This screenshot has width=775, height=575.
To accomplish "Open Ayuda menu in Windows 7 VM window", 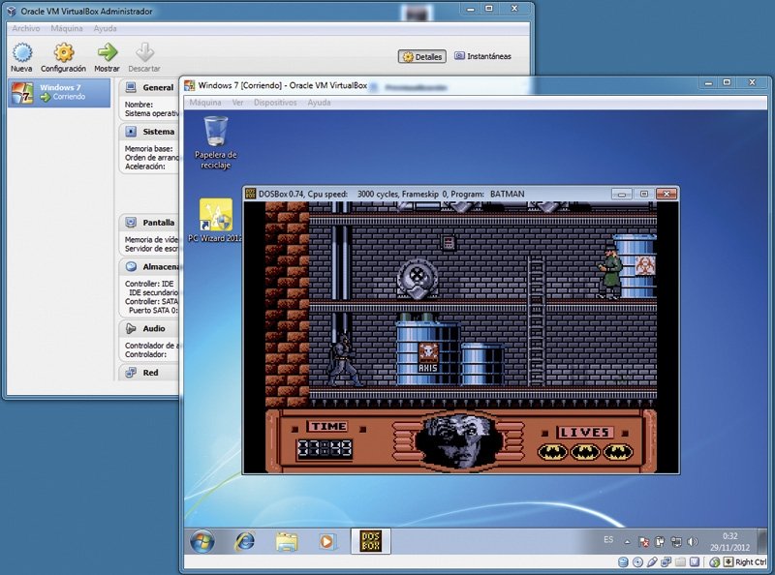I will (319, 103).
